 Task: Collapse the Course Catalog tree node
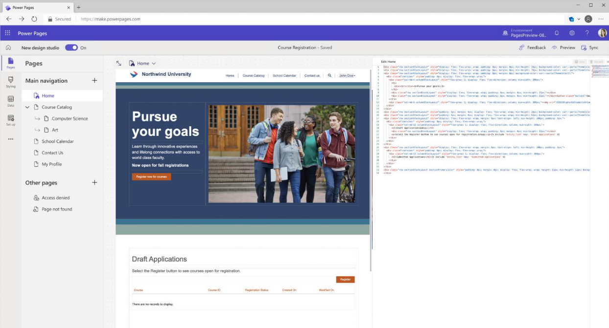point(27,107)
